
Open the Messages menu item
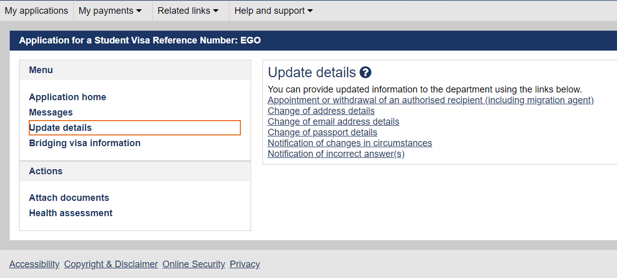[x=51, y=112]
